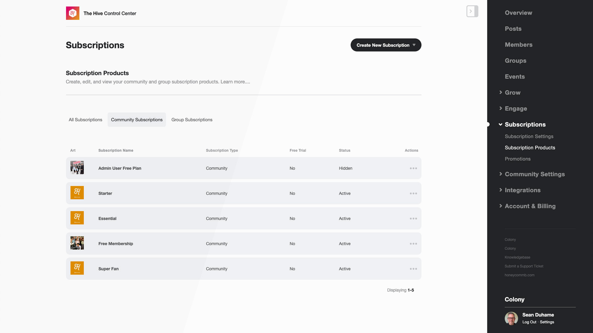Screen dimensions: 593x333
Task: Open the Submit a Support Ticket link
Action: pyautogui.click(x=524, y=266)
